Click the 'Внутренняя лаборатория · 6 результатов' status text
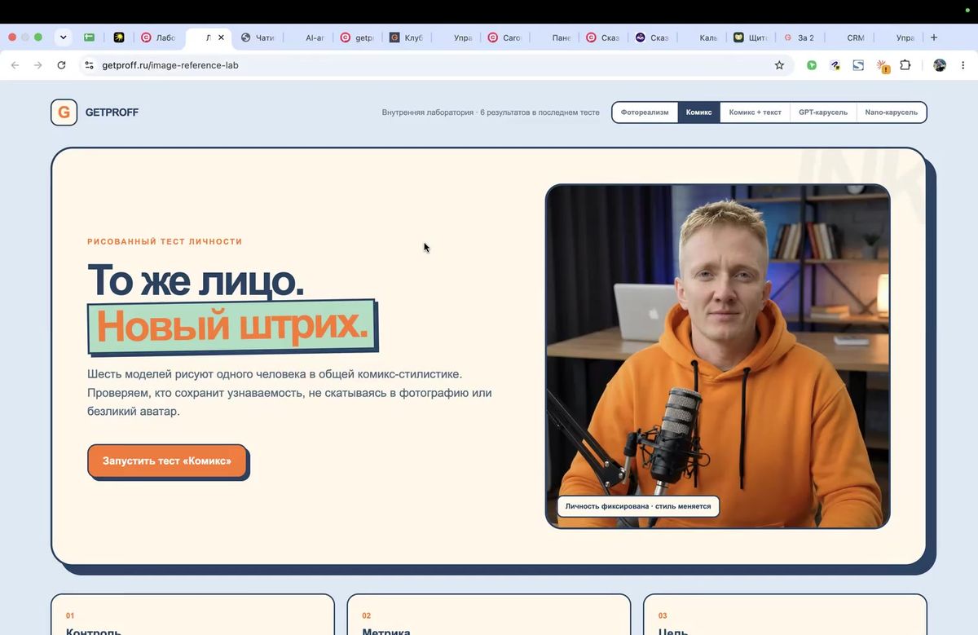This screenshot has height=635, width=978. point(491,112)
